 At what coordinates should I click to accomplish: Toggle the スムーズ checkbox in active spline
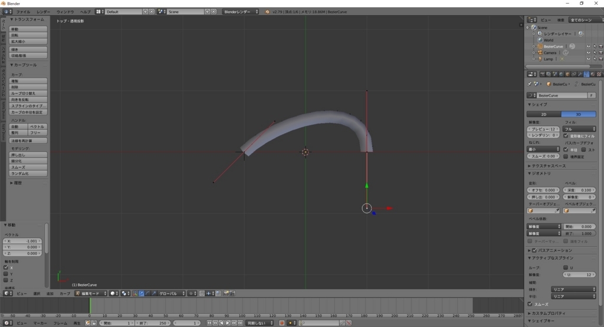pos(530,304)
